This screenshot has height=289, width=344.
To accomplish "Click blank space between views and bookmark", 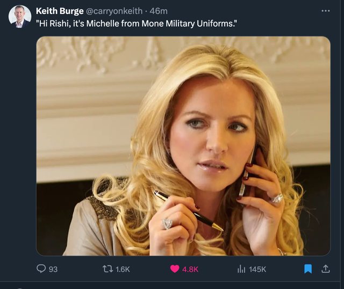I will (285, 269).
